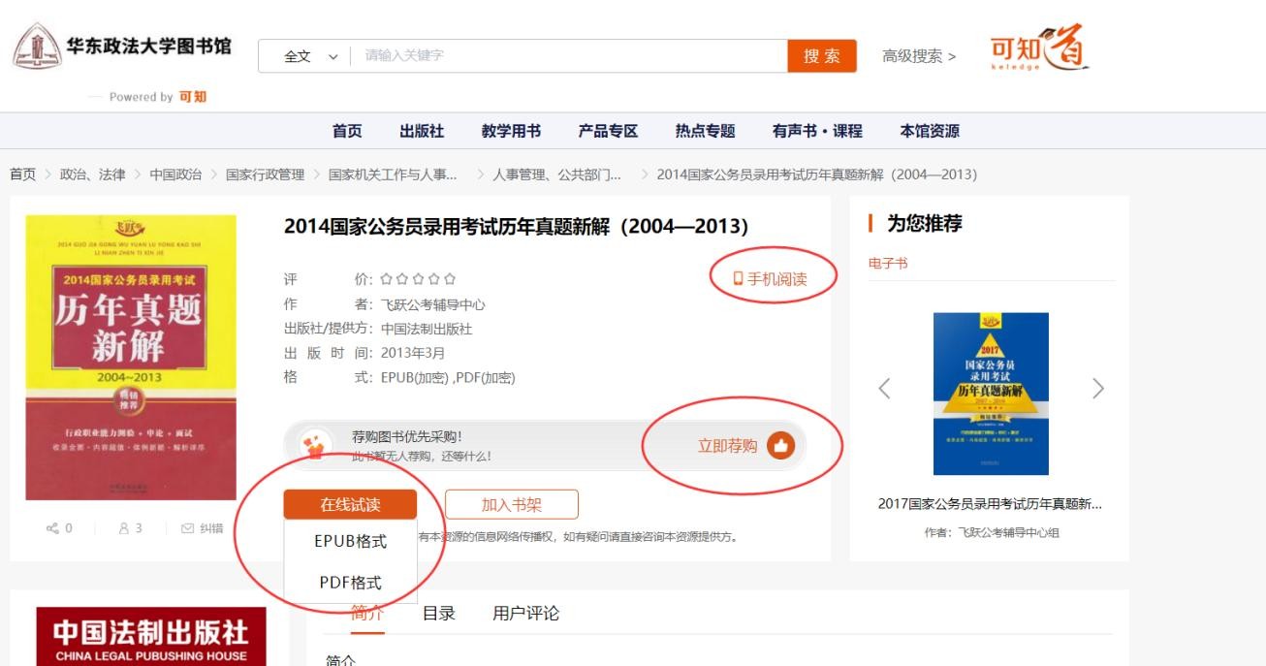Switch to the 目录 tab

438,613
